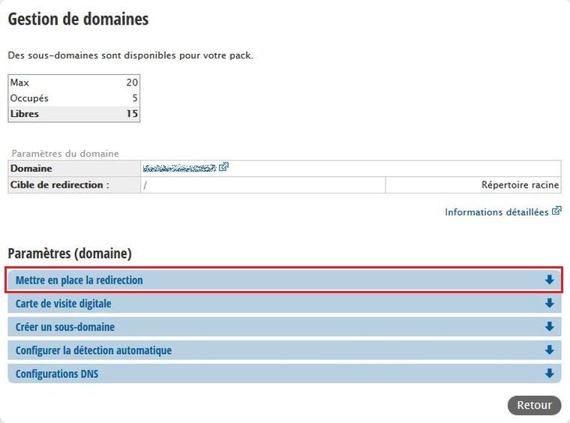Expand Carte de visite digitale section
Viewport: 570px width, 423px height.
click(284, 304)
